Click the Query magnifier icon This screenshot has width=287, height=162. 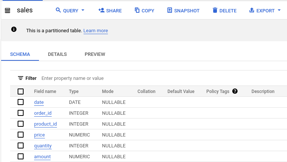tap(58, 10)
